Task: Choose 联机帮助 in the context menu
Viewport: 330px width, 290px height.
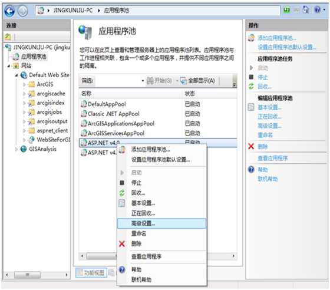Action: 162,280
